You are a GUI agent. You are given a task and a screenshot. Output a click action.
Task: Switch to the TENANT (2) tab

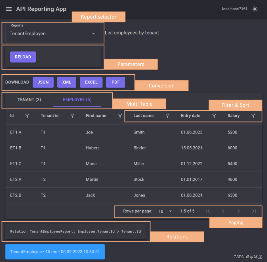(x=29, y=100)
